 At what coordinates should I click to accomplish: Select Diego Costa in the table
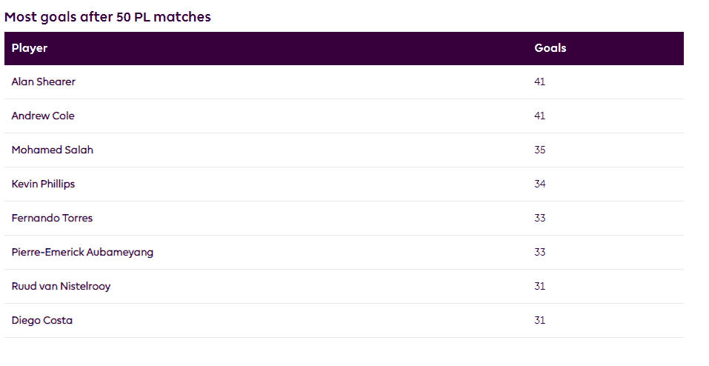[41, 320]
